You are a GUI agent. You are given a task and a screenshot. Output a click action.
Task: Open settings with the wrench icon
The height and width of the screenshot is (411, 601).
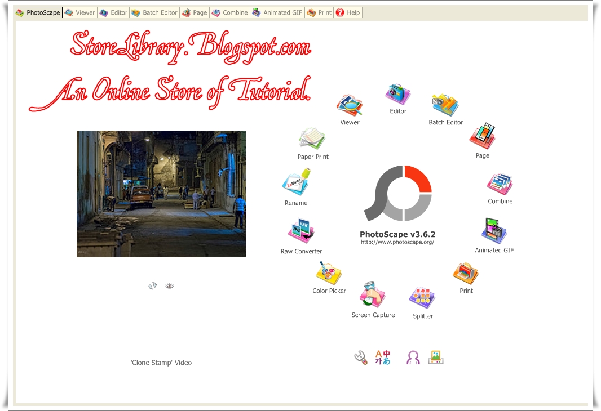point(360,358)
